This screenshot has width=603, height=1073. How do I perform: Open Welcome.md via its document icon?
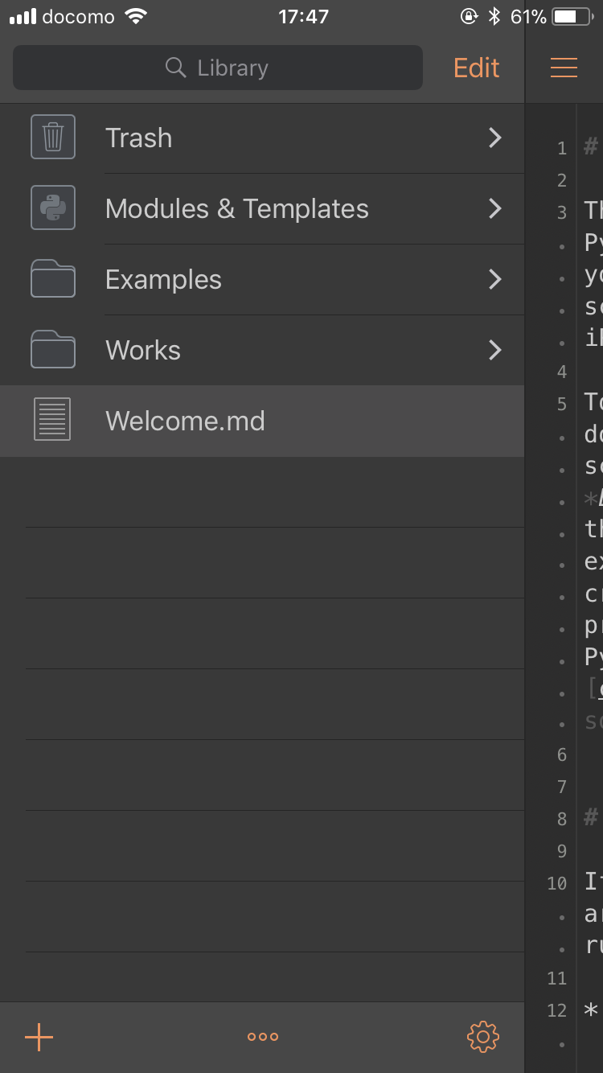52,421
